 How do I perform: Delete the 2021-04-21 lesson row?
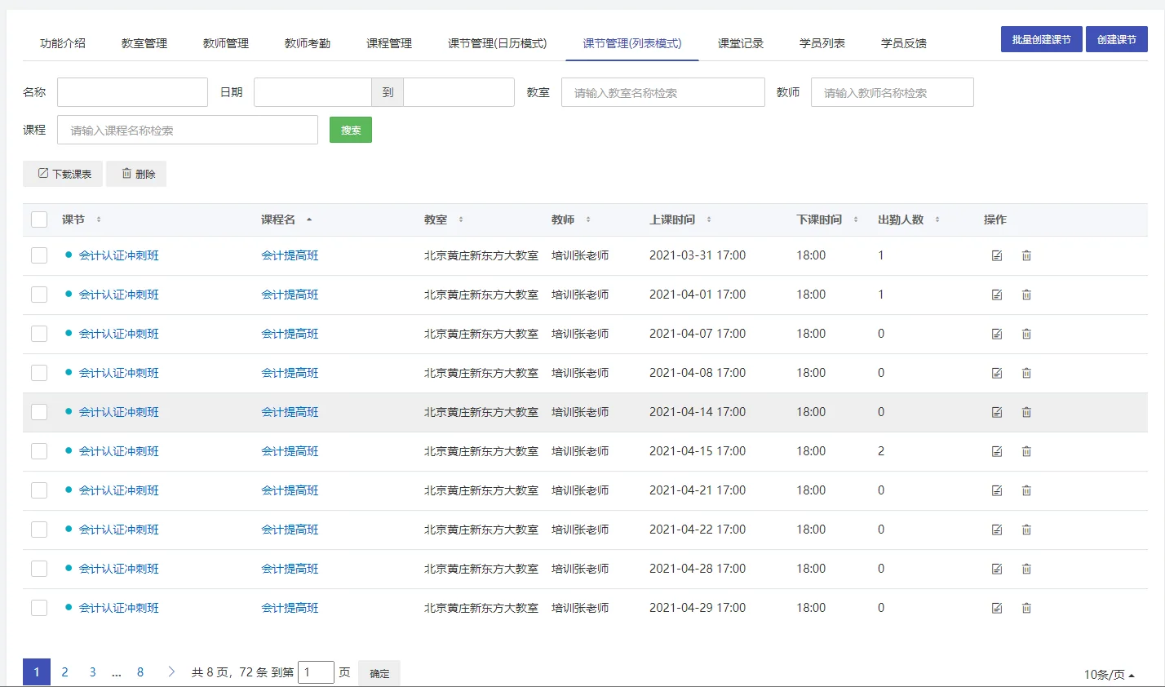1026,490
